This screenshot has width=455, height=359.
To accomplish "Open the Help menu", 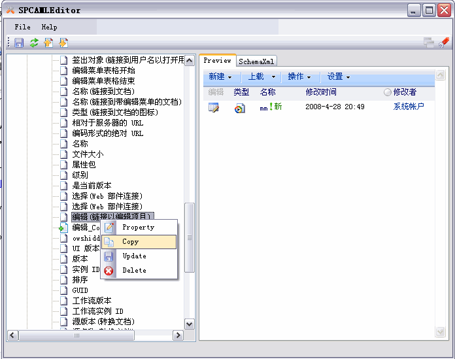I will tap(49, 27).
